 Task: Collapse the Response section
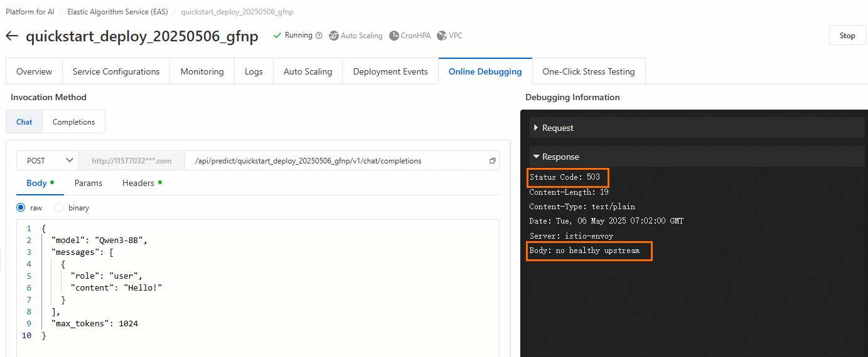[697, 157]
